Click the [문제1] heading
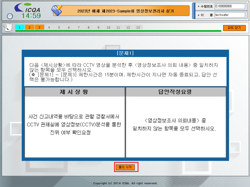250x187 pixels. 125,53
